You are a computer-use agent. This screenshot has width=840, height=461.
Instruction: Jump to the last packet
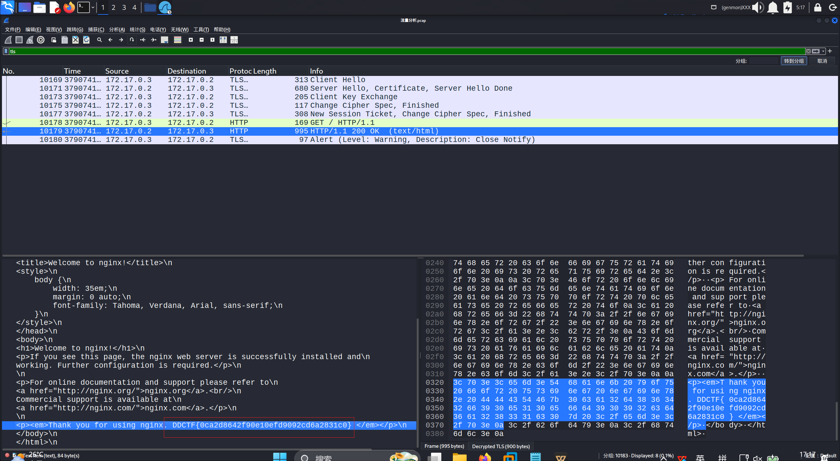[x=154, y=40]
